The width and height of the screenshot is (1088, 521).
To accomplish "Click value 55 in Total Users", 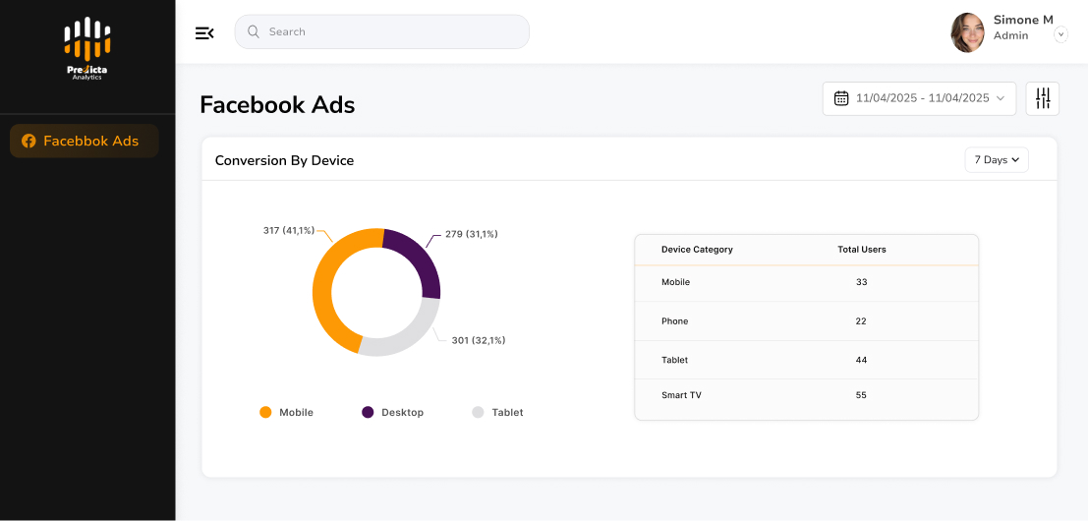I will click(862, 395).
